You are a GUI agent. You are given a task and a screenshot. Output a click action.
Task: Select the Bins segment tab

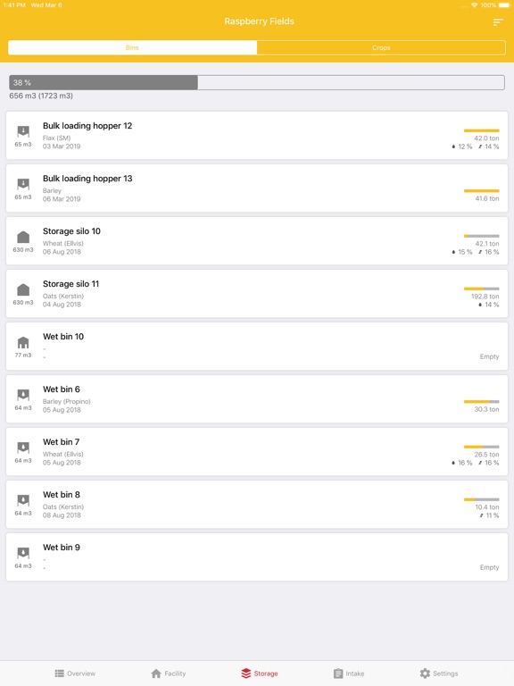(x=132, y=47)
